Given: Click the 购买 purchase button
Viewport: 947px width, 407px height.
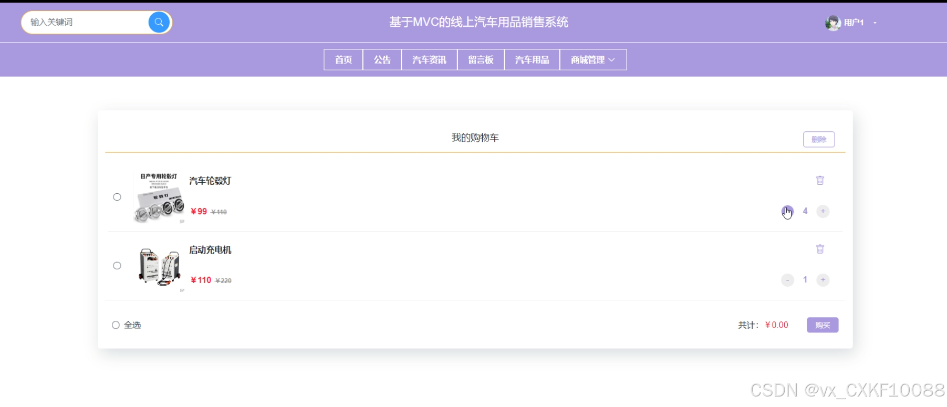Looking at the screenshot, I should pyautogui.click(x=823, y=325).
